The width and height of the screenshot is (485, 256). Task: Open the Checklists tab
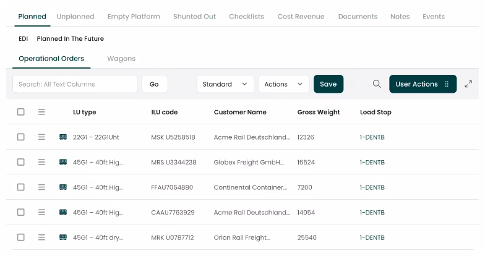(246, 16)
